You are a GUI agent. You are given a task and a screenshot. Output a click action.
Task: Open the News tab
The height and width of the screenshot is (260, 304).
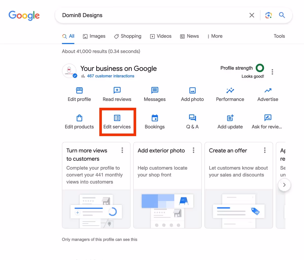click(x=189, y=36)
